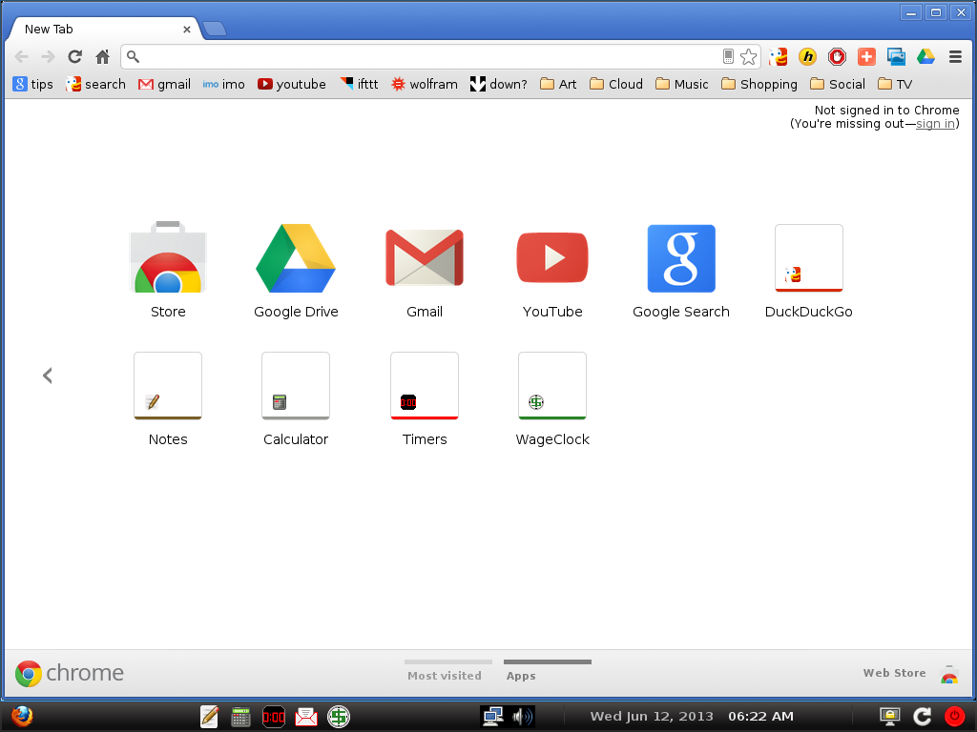
Task: Open the Chrome hamburger menu
Action: point(955,56)
